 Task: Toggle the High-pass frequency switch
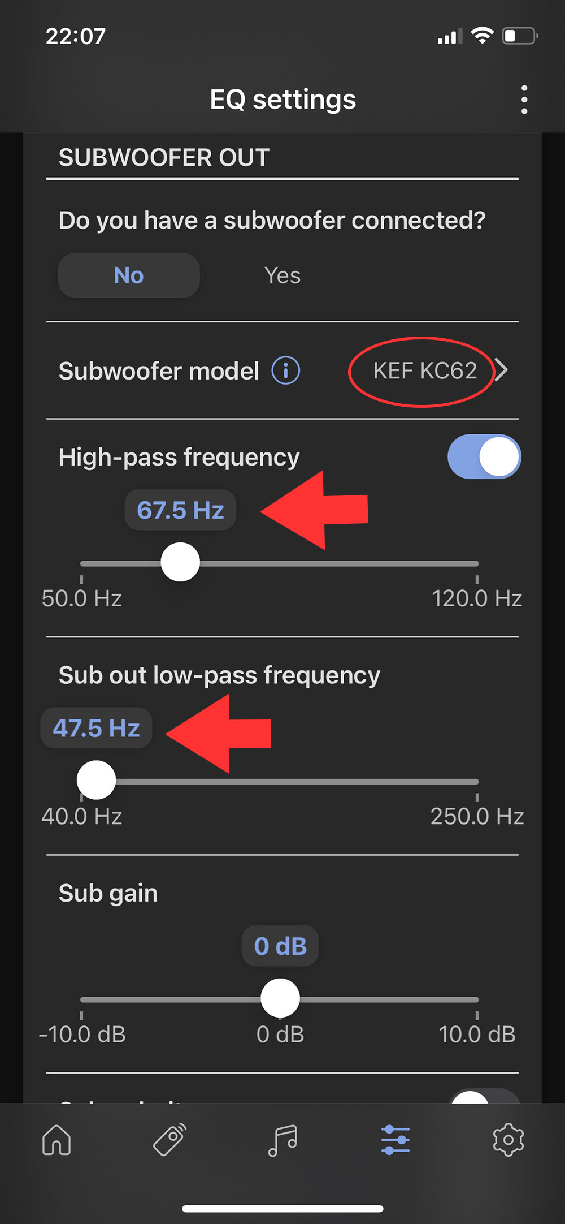tap(484, 456)
